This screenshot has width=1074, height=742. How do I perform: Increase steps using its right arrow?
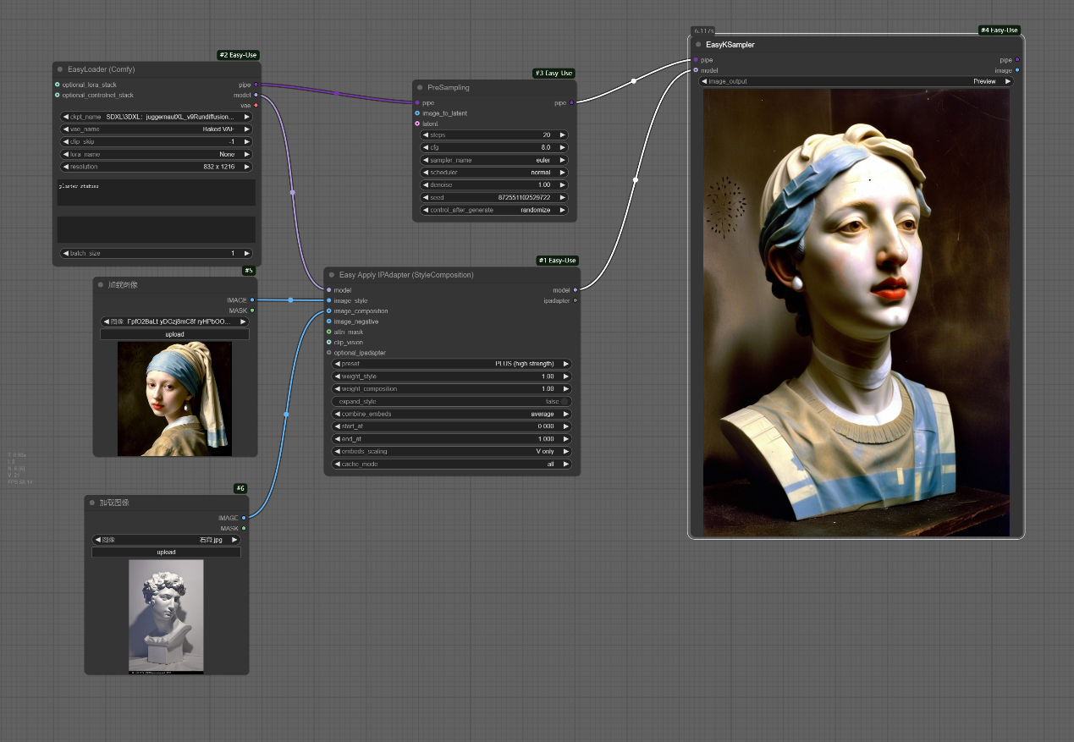point(563,135)
